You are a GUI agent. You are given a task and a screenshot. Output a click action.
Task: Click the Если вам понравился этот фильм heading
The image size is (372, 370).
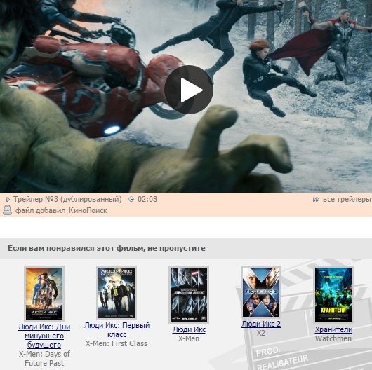point(107,248)
